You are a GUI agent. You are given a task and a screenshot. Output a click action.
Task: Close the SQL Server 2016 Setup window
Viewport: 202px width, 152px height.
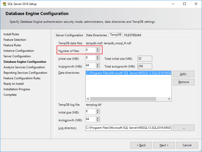pyautogui.click(x=196, y=4)
